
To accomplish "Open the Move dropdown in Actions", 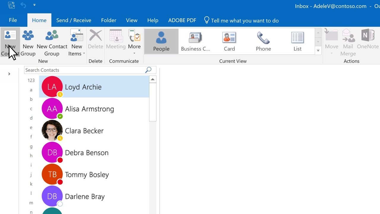I will [332, 42].
